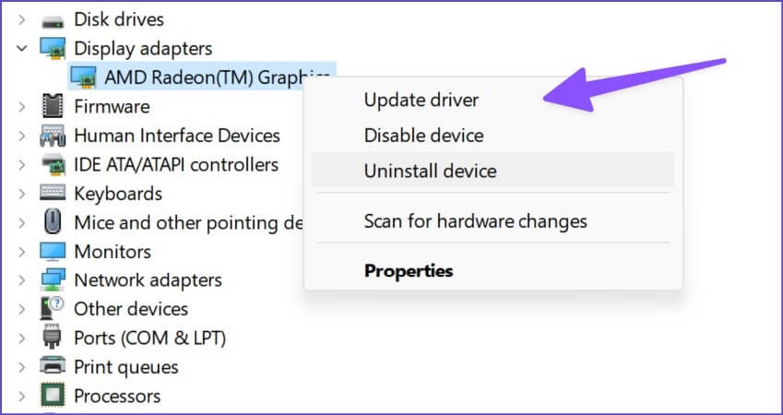Click the Network adapters icon
The height and width of the screenshot is (415, 783).
point(53,279)
